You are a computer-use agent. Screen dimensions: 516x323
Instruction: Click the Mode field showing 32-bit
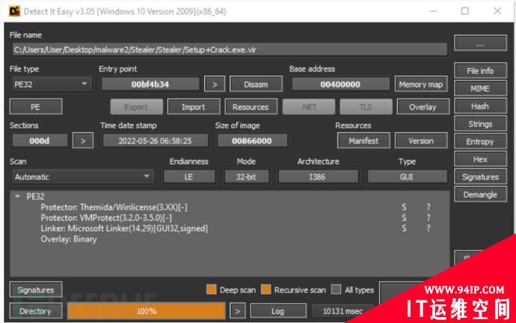246,176
